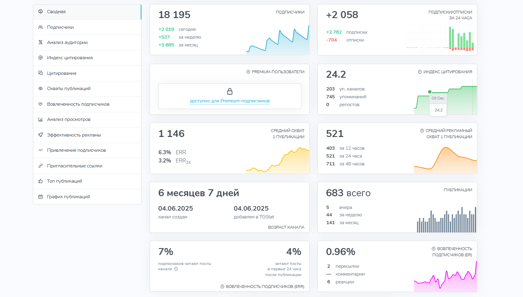Click info icon after 'подписчиков читают посты канала'

(x=176, y=269)
